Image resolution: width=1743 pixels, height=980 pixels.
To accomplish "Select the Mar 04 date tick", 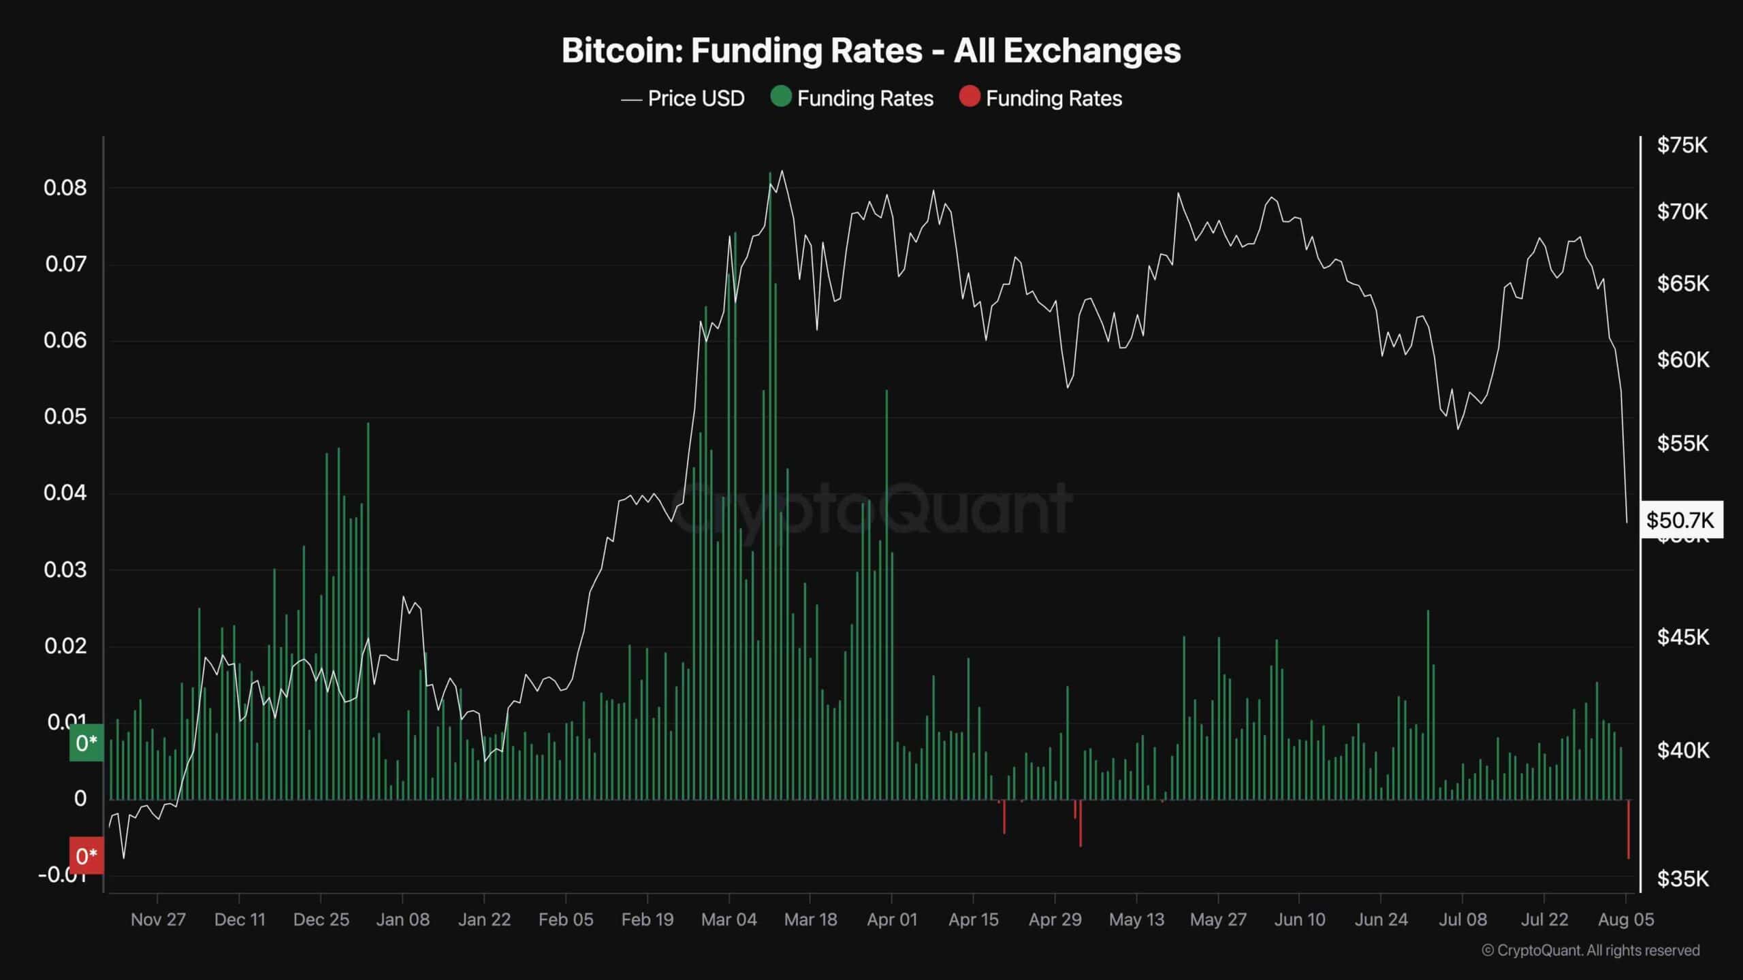I will click(x=729, y=919).
